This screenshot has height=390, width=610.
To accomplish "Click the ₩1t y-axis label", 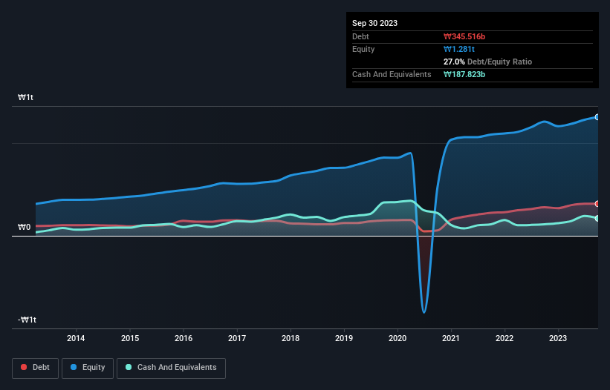I will point(26,97).
